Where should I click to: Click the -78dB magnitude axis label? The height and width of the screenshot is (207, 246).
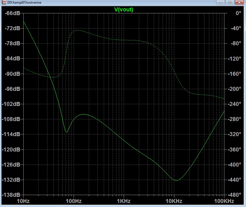tap(13, 43)
